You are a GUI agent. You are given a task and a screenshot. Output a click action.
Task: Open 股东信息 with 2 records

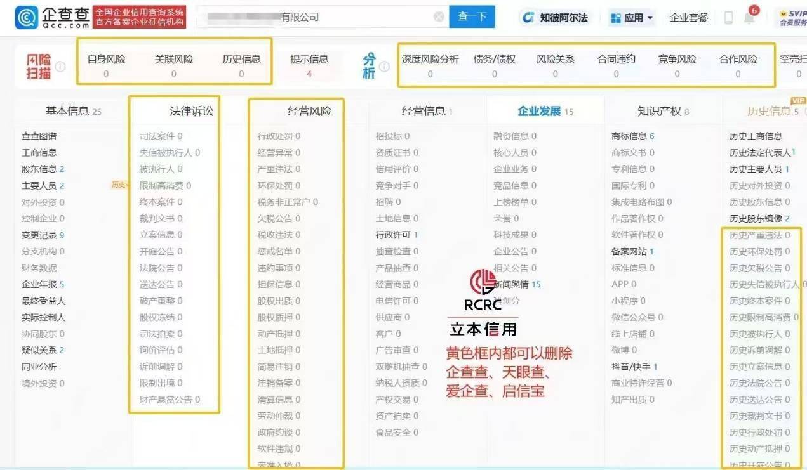point(43,169)
